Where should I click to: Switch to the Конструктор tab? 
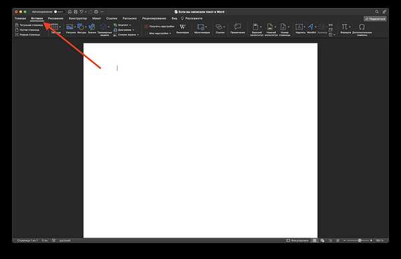pyautogui.click(x=78, y=19)
